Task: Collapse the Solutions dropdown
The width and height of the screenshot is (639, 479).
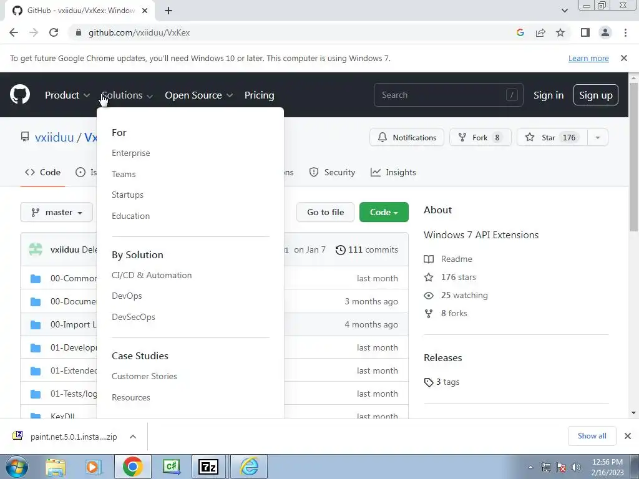Action: click(127, 95)
